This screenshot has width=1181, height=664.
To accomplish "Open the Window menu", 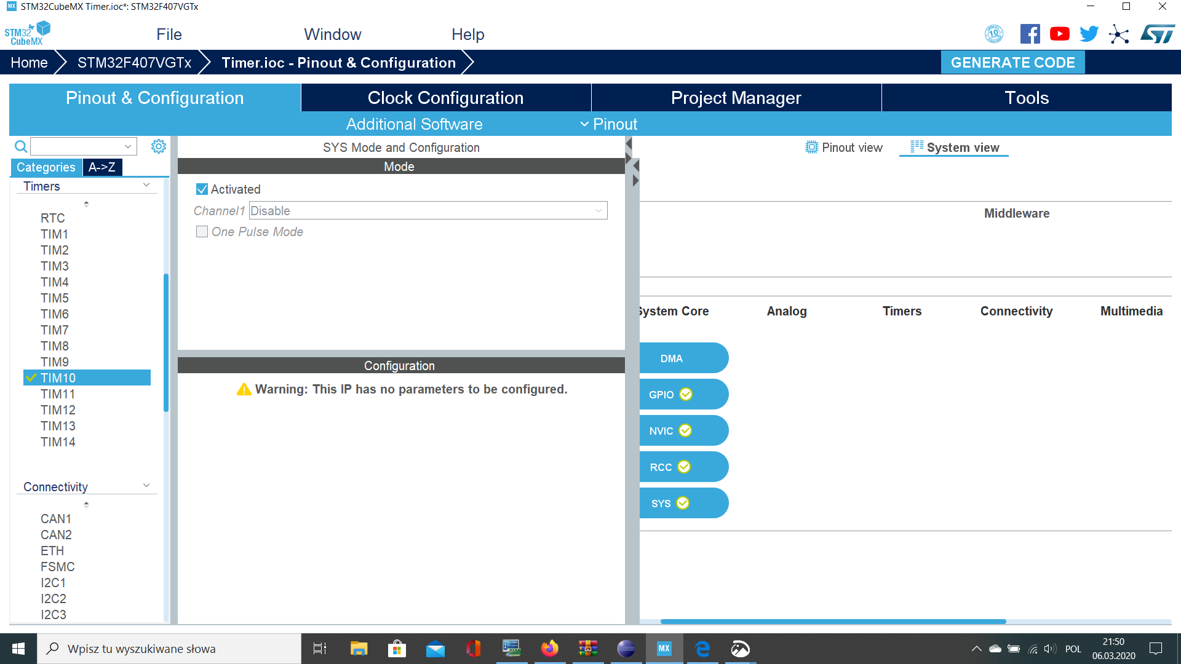I will [x=333, y=34].
